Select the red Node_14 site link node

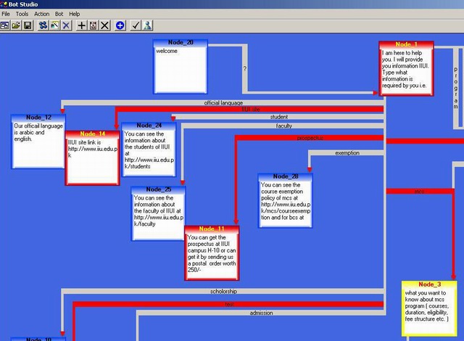92,158
